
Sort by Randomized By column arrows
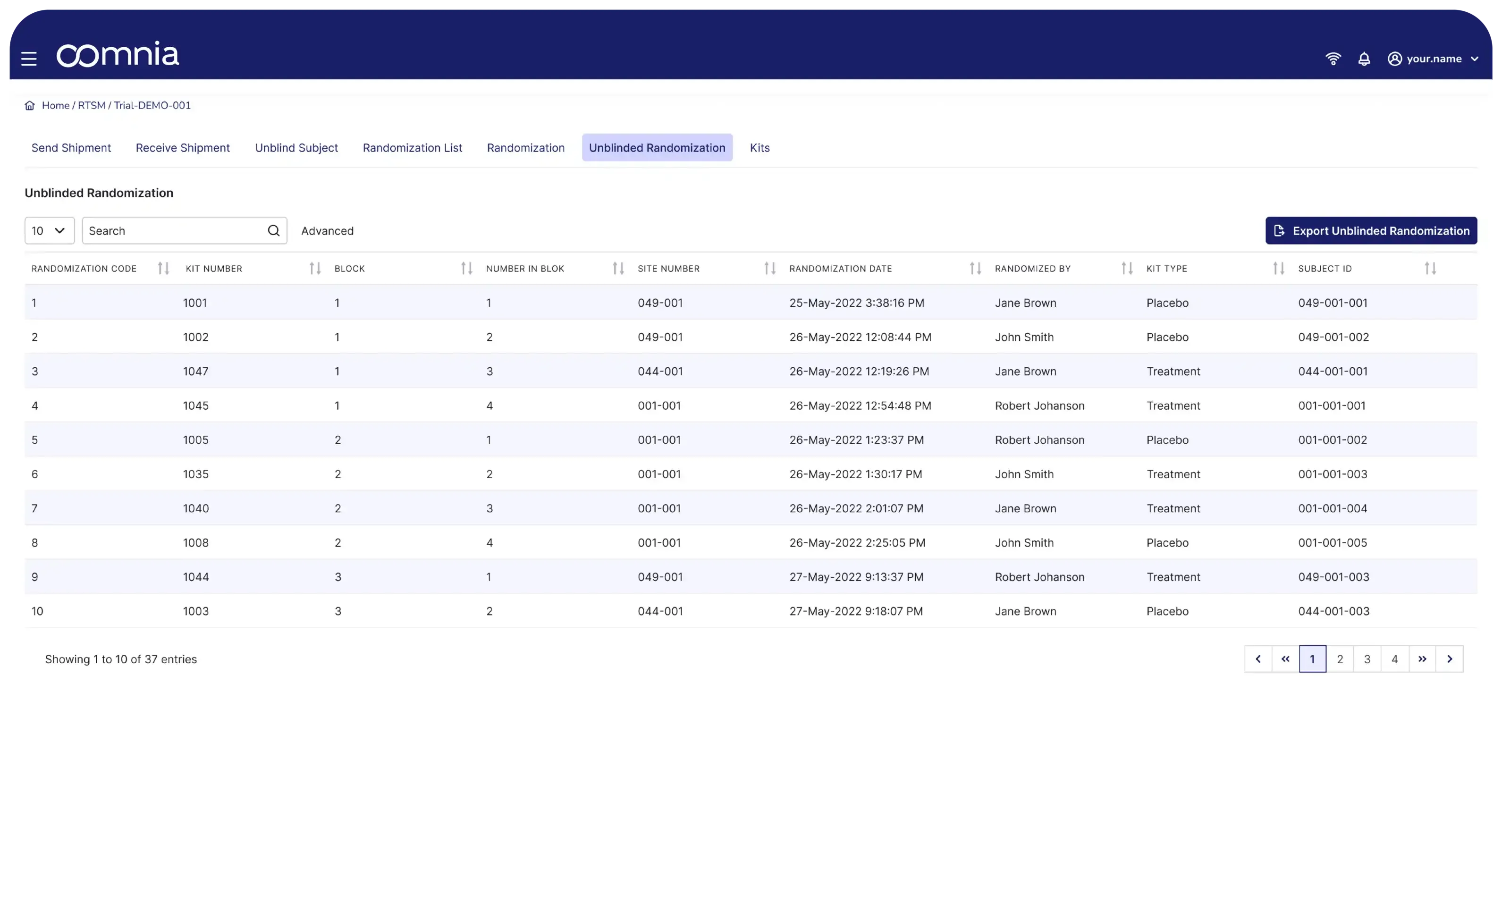[x=1127, y=268]
